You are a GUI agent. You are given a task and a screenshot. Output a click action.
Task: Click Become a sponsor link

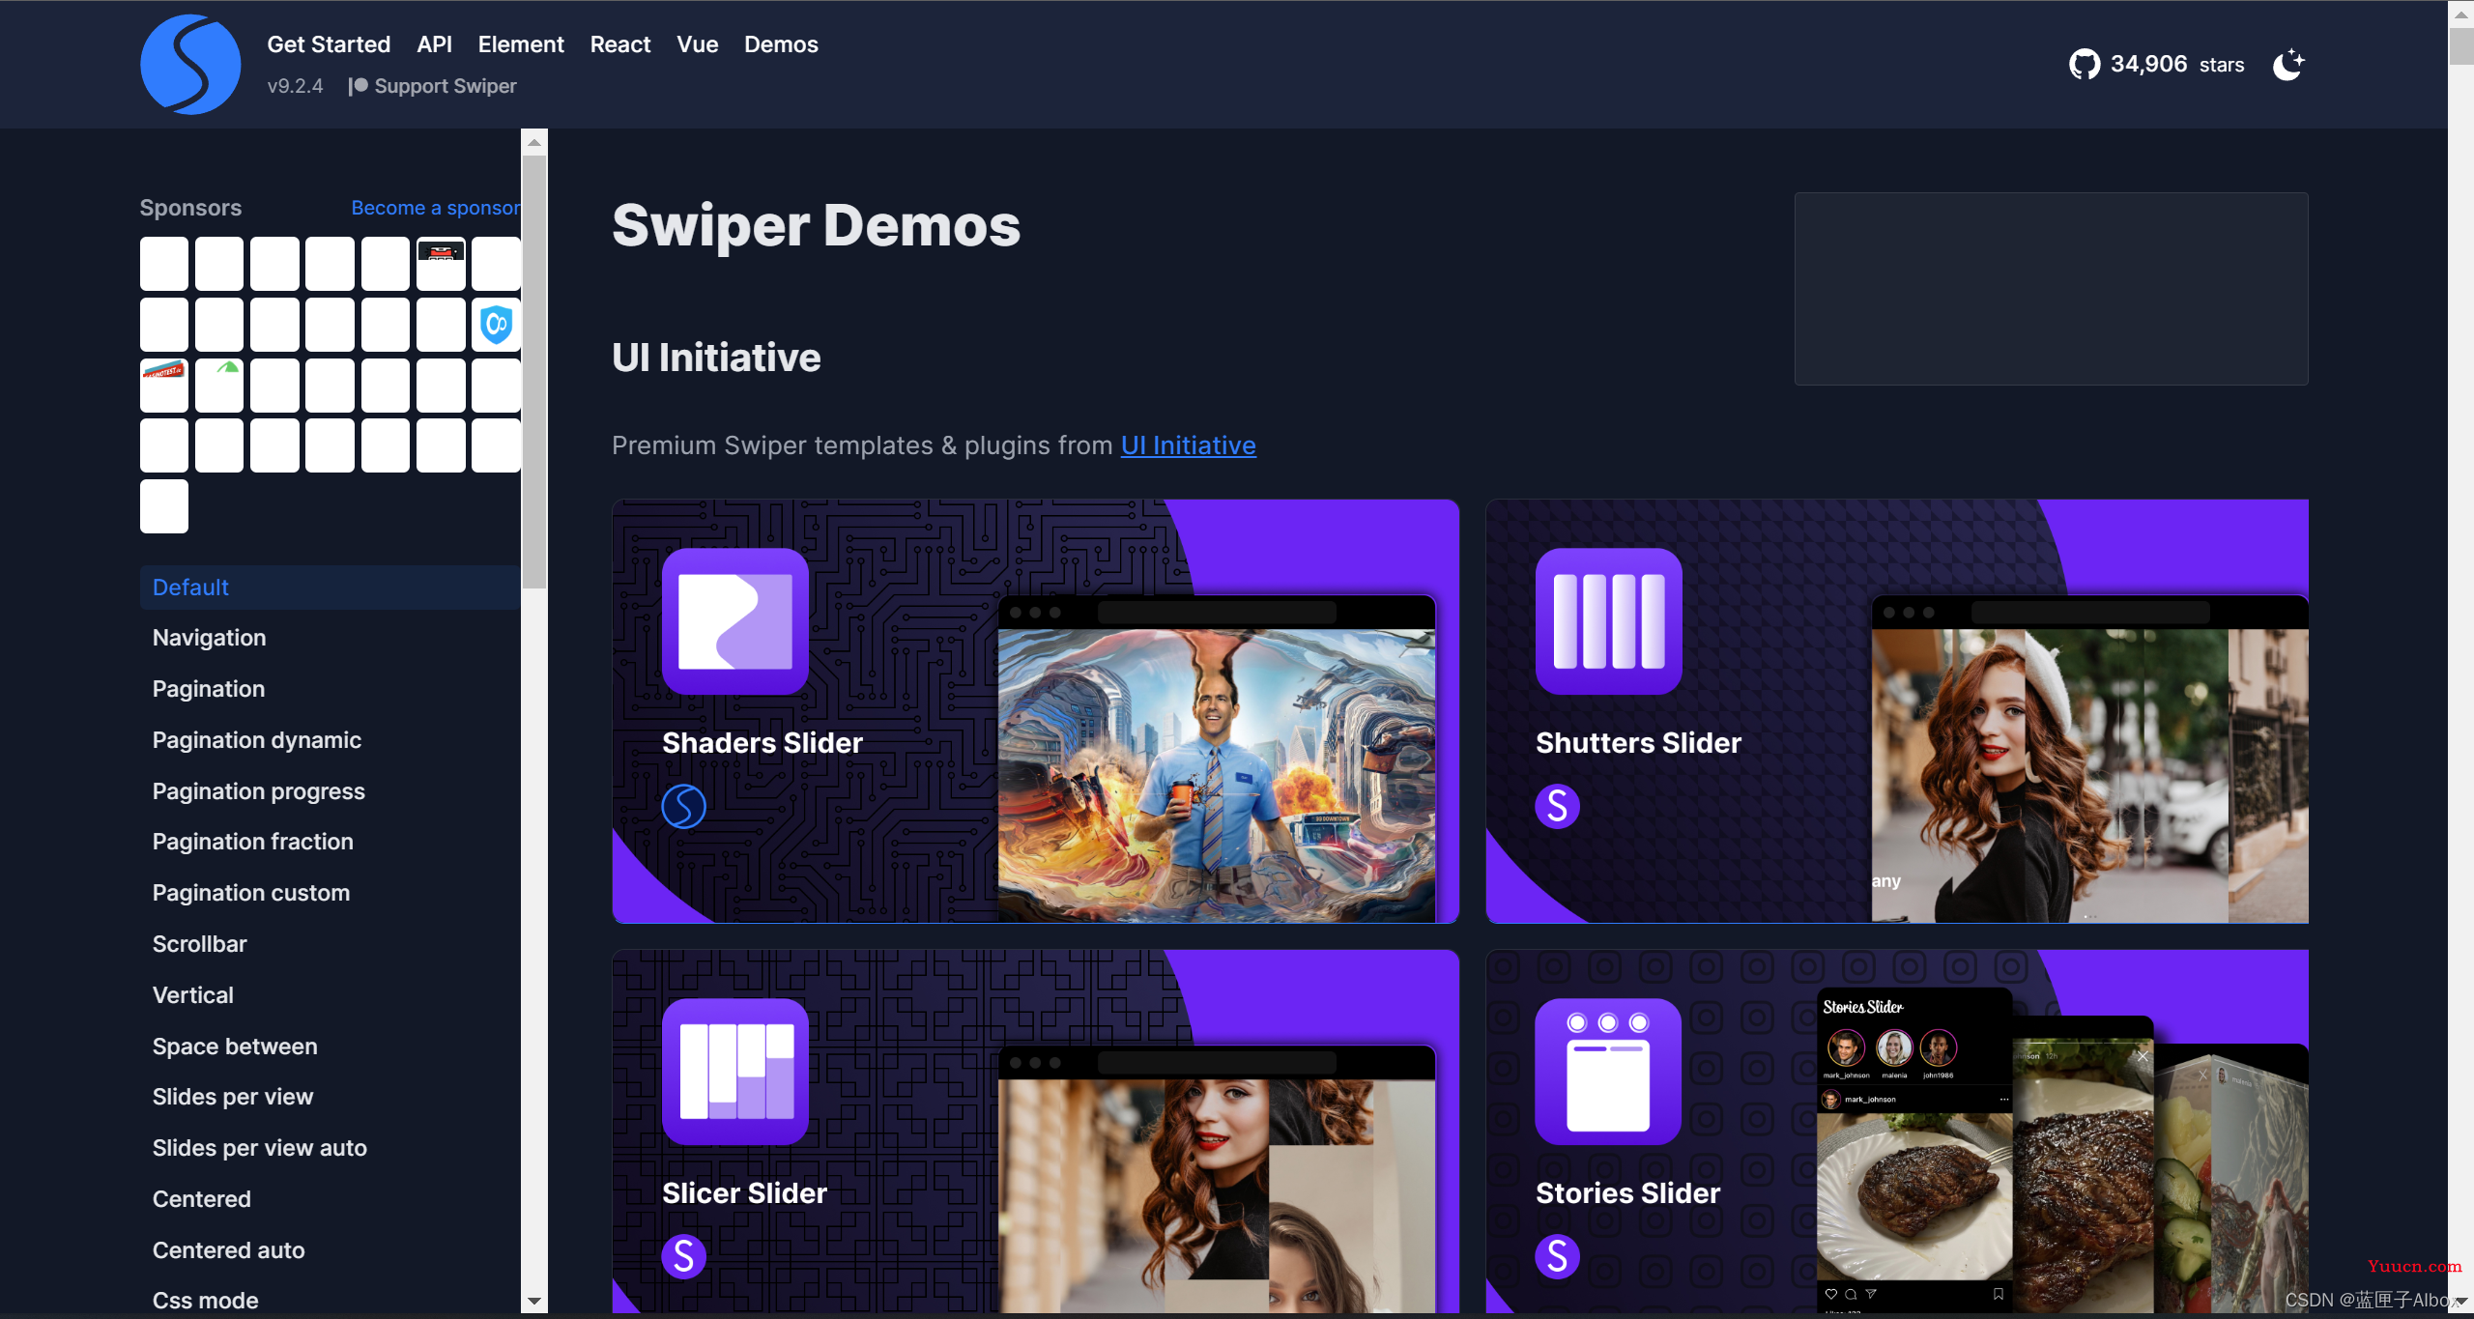(435, 208)
